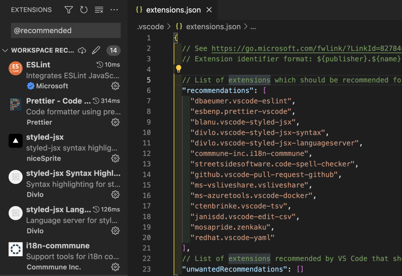Open Prettier extension icon

pos(15,105)
